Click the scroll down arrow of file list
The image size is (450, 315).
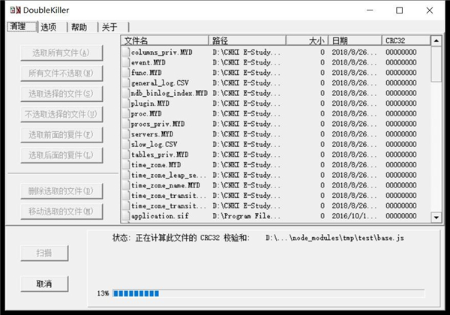pyautogui.click(x=436, y=217)
